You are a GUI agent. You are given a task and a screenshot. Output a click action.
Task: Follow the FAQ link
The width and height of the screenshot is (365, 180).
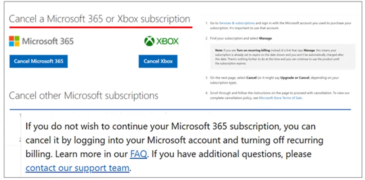[x=138, y=154]
